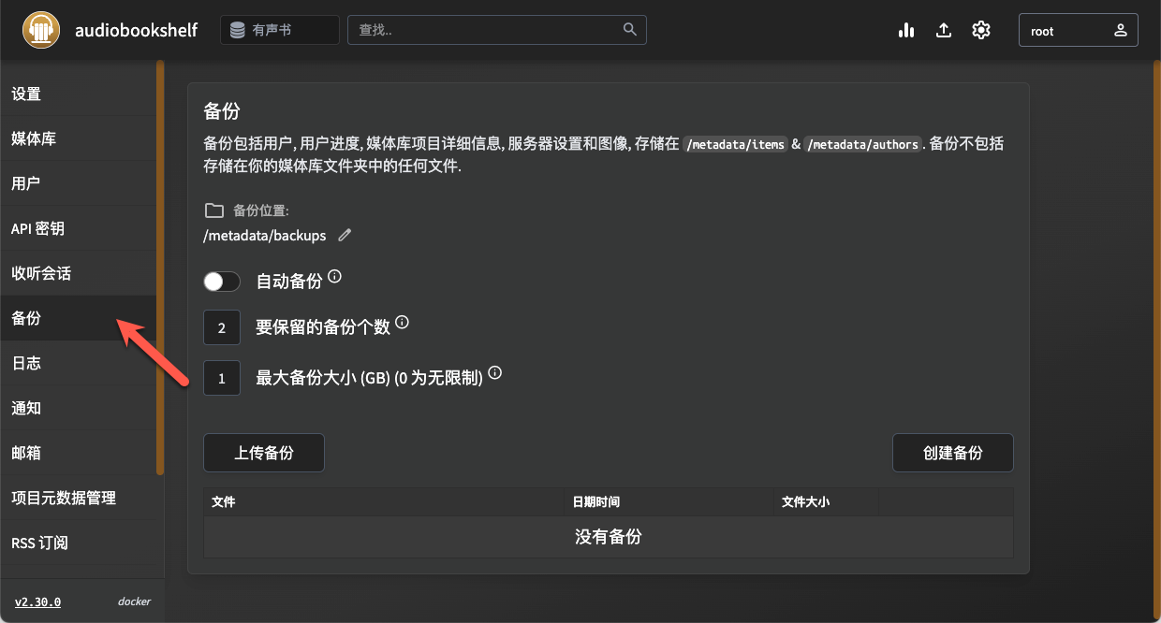Open the root user menu

point(1079,30)
